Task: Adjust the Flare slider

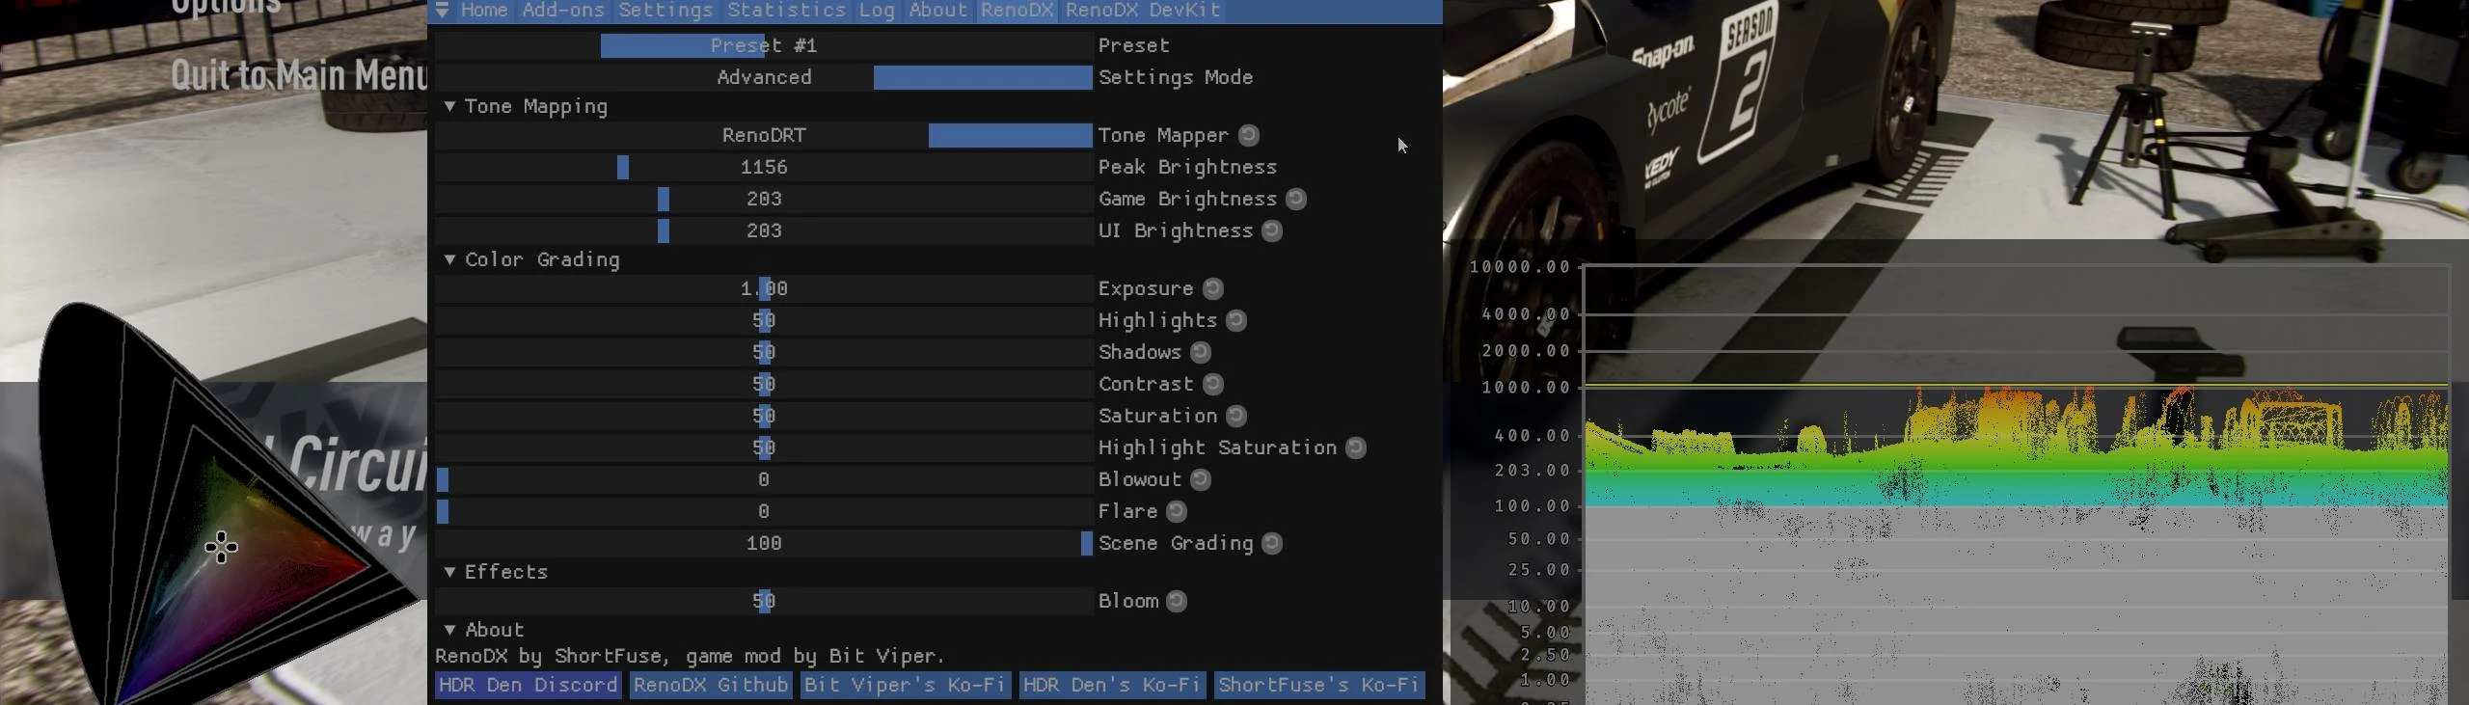Action: point(764,511)
